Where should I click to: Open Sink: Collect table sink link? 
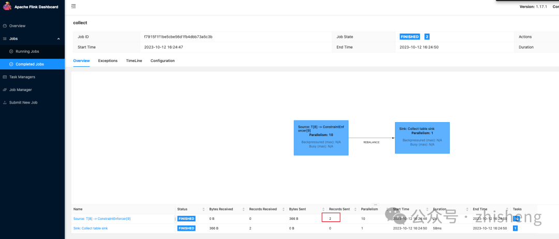point(91,228)
